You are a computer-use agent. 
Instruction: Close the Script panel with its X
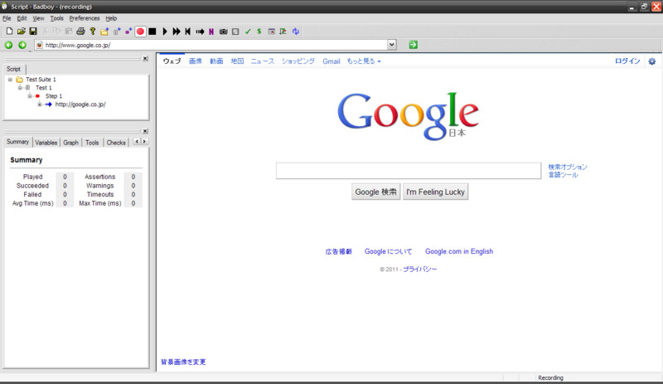click(x=145, y=58)
